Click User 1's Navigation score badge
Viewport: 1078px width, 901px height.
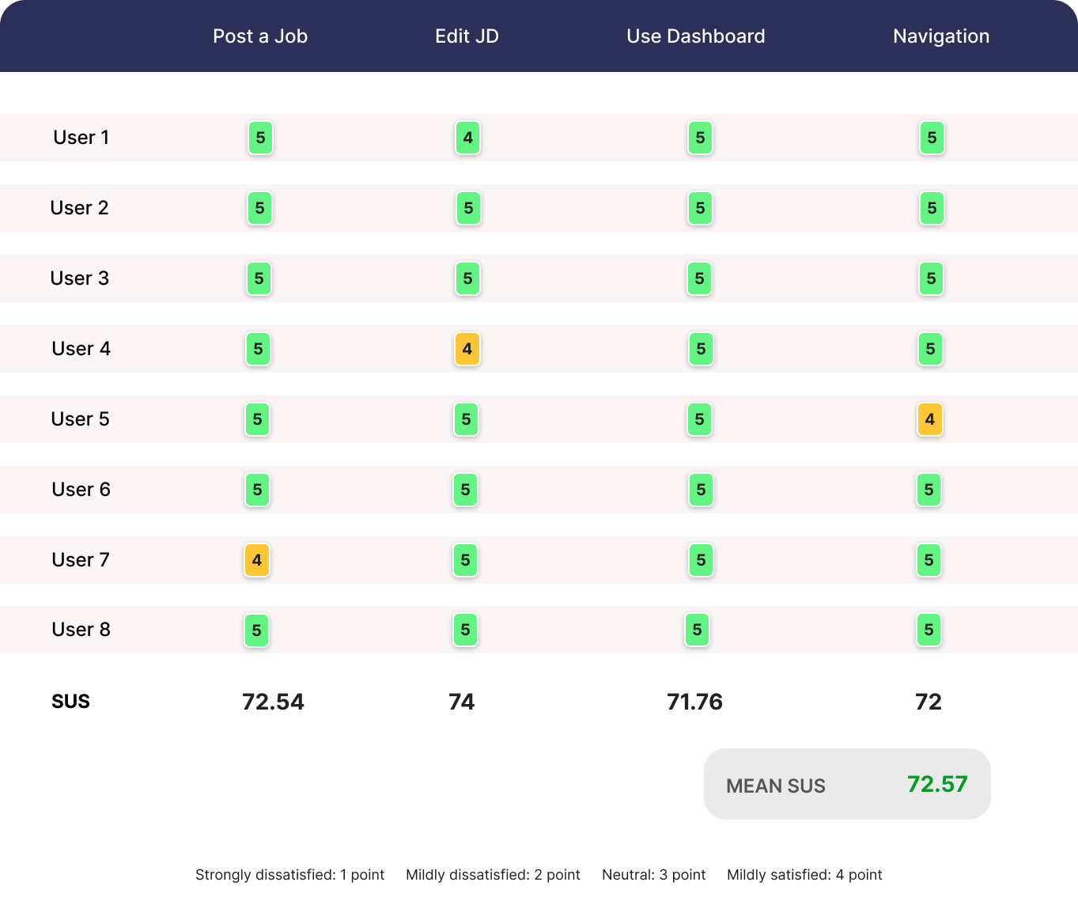point(932,138)
